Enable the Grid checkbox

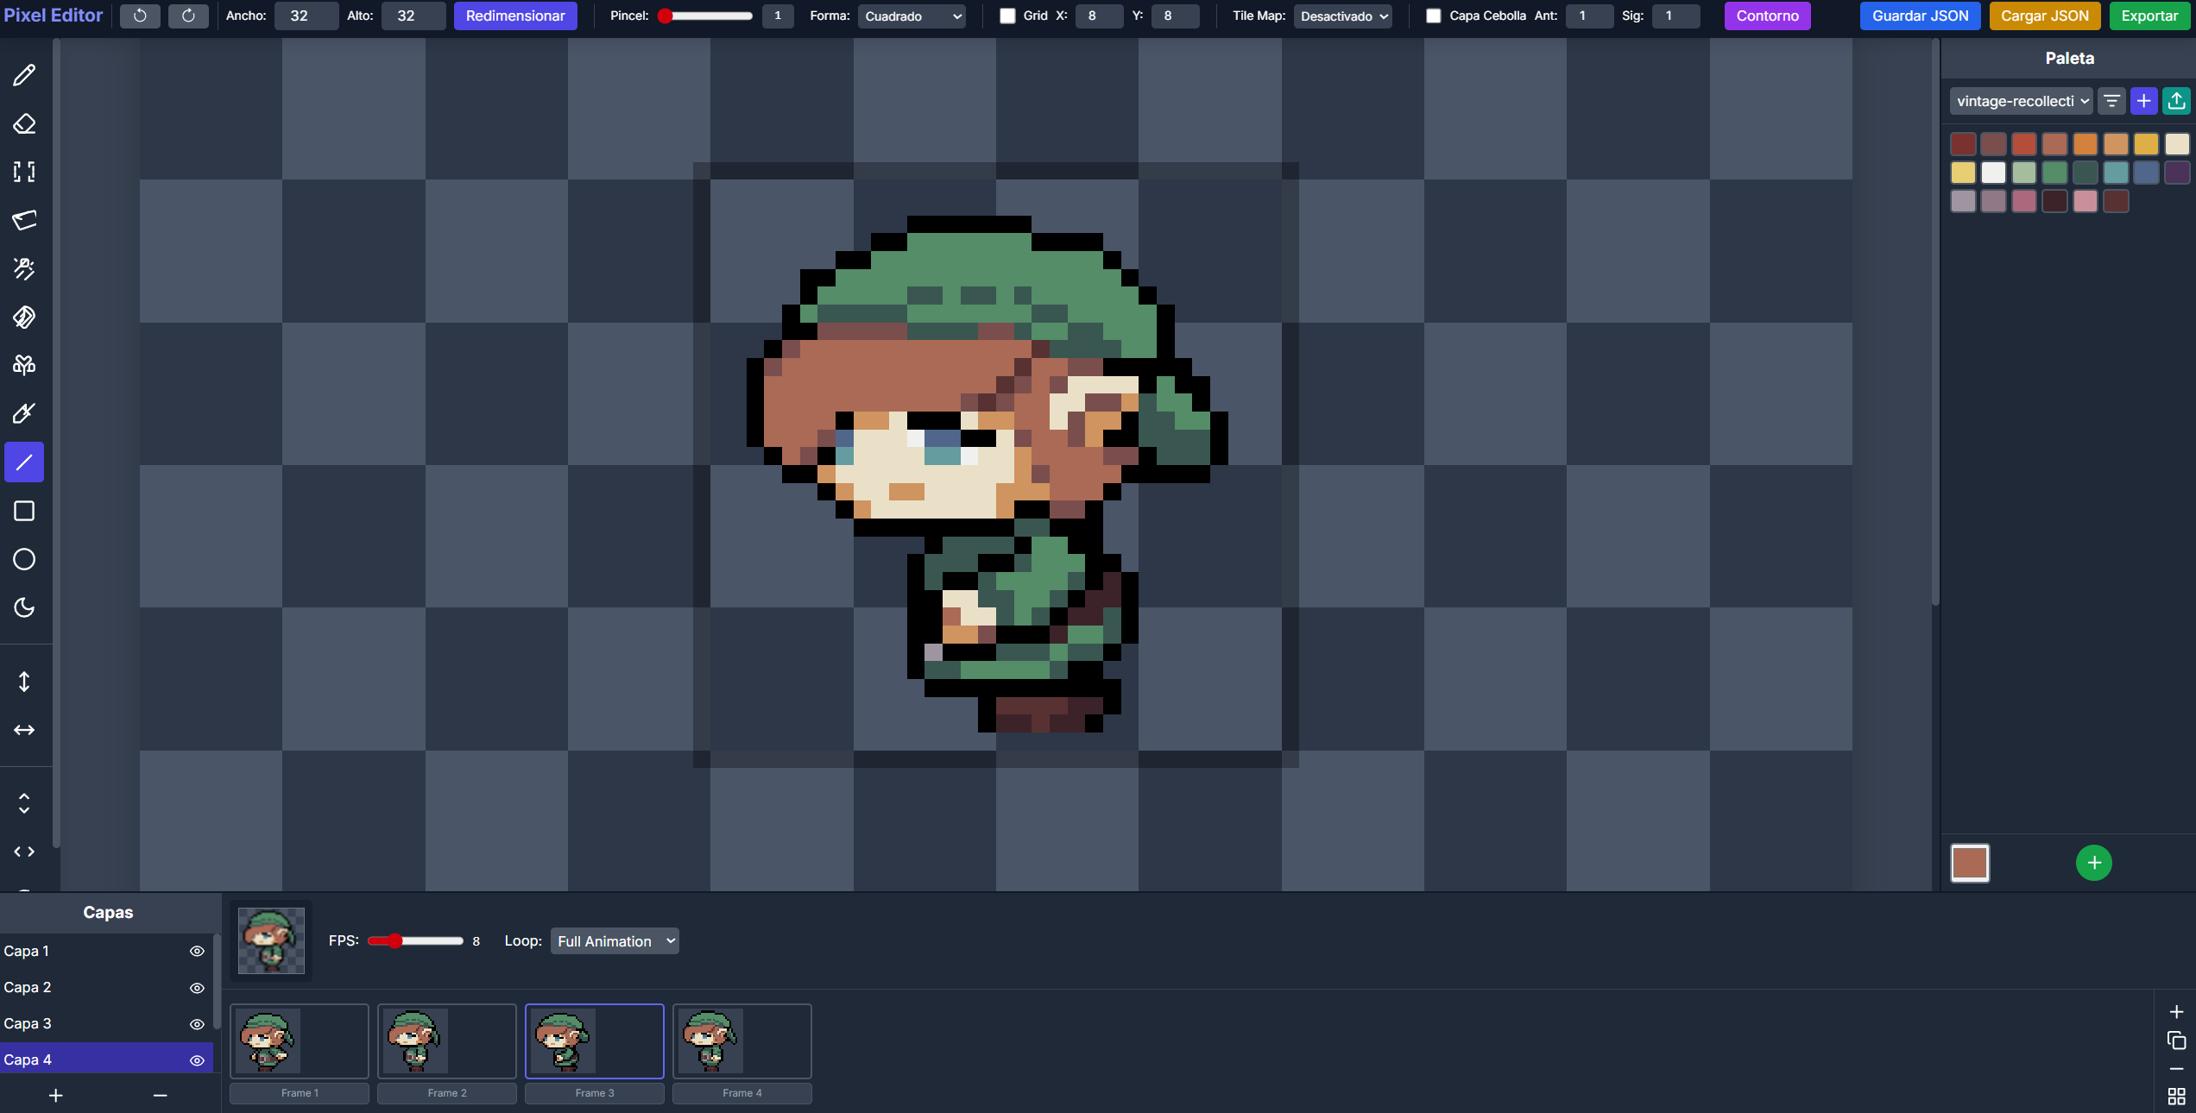coord(1007,16)
